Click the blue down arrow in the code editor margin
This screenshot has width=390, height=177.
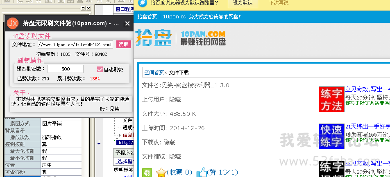tap(99, 142)
